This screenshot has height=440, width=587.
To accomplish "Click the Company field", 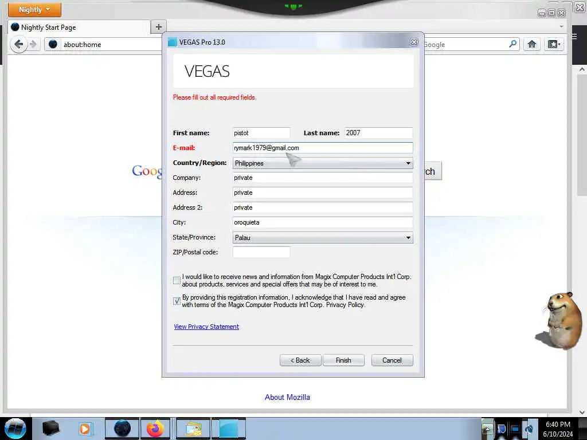I will [323, 178].
